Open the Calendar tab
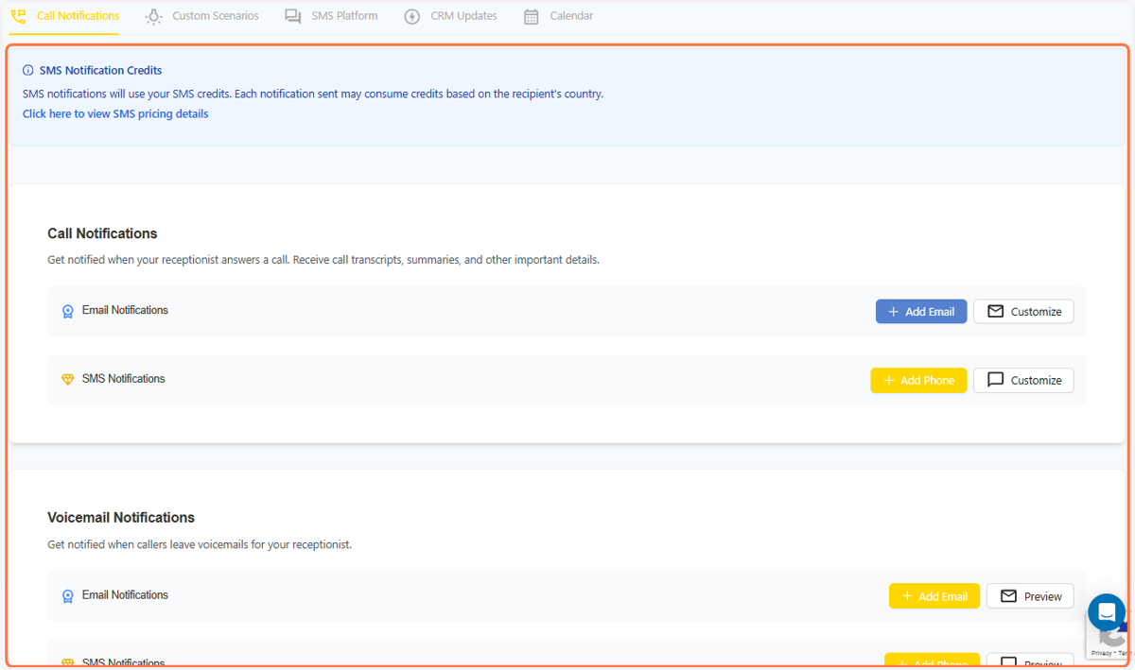Viewport: 1135px width, 670px height. (x=559, y=16)
